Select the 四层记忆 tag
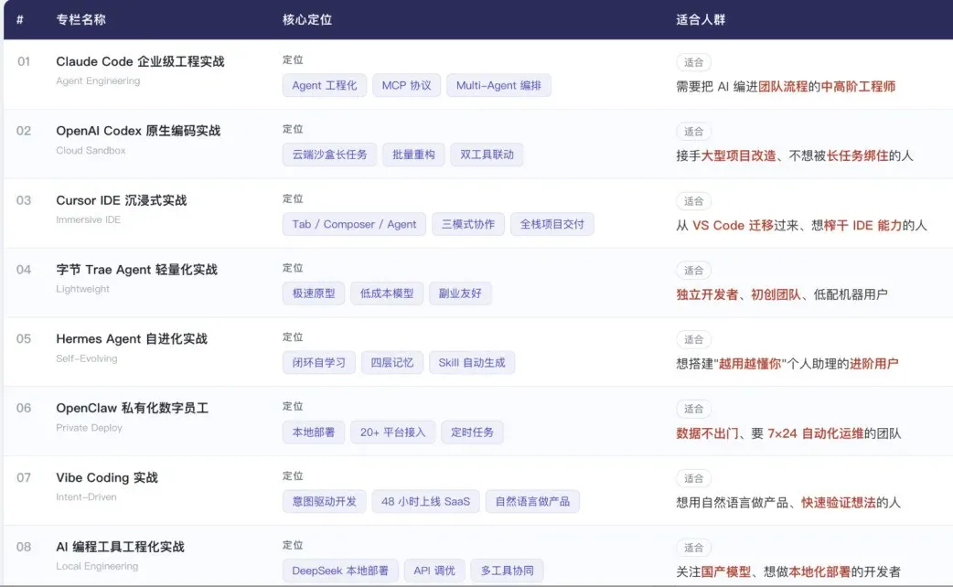Screen dimensions: 953x587 coord(392,363)
